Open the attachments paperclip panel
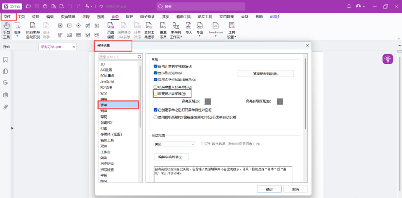 click(6, 107)
